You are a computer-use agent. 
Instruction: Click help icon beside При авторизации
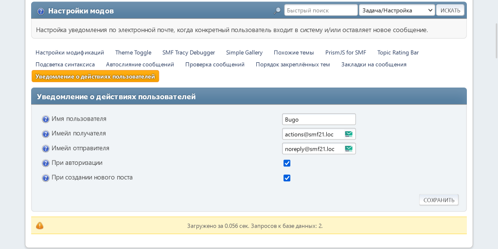[46, 163]
